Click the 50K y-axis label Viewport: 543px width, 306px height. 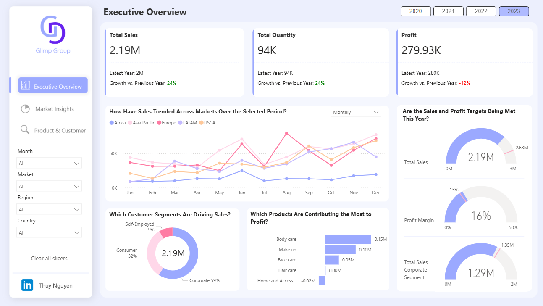113,153
